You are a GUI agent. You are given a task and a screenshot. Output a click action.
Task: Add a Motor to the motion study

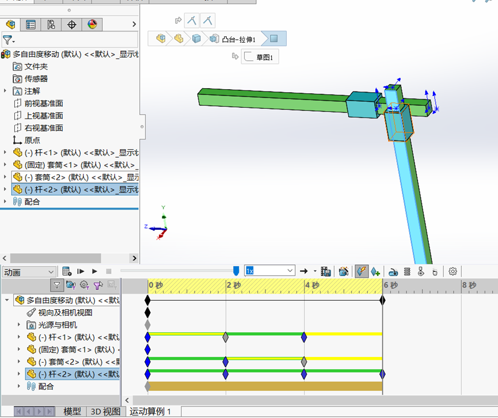(x=394, y=271)
